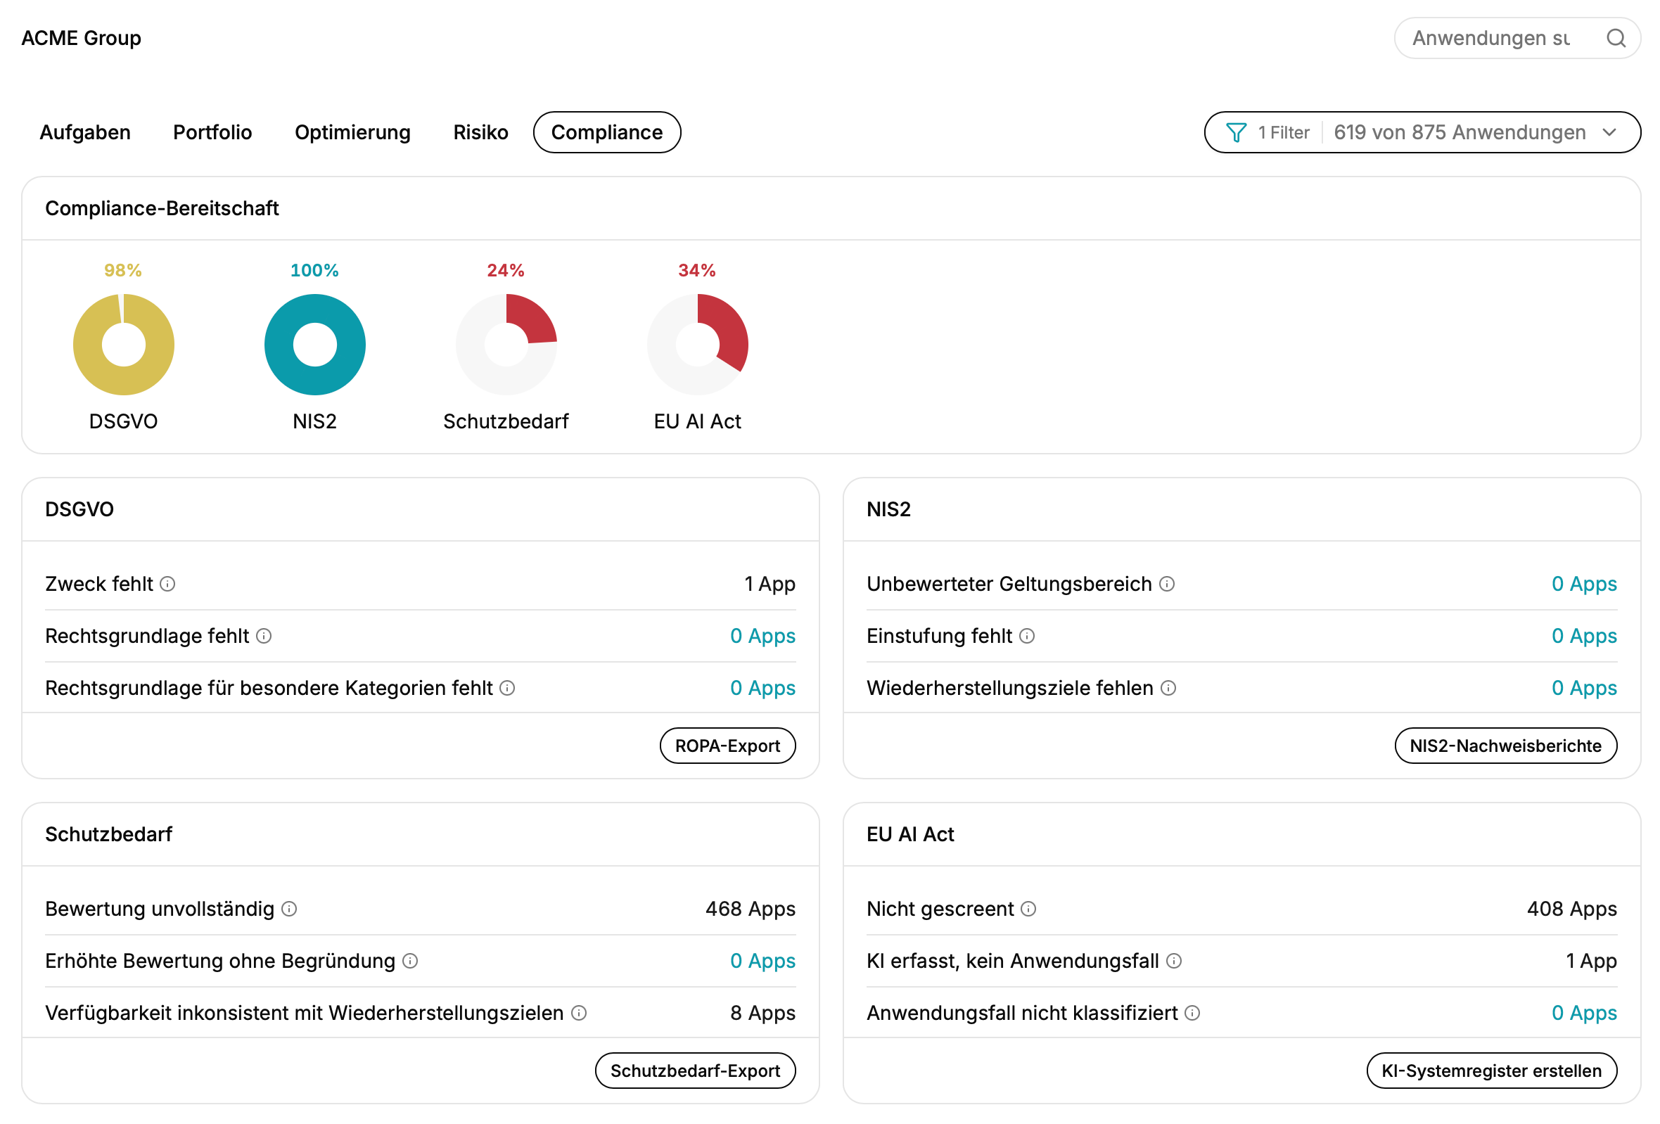This screenshot has height=1124, width=1660.
Task: Select the Risiko tab
Action: [480, 132]
